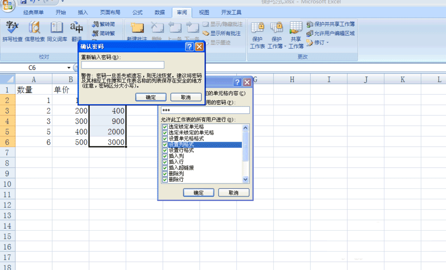Viewport: 446px width, 270px height.
Task: Close the Protect Sheet dialog
Action: coord(247,82)
